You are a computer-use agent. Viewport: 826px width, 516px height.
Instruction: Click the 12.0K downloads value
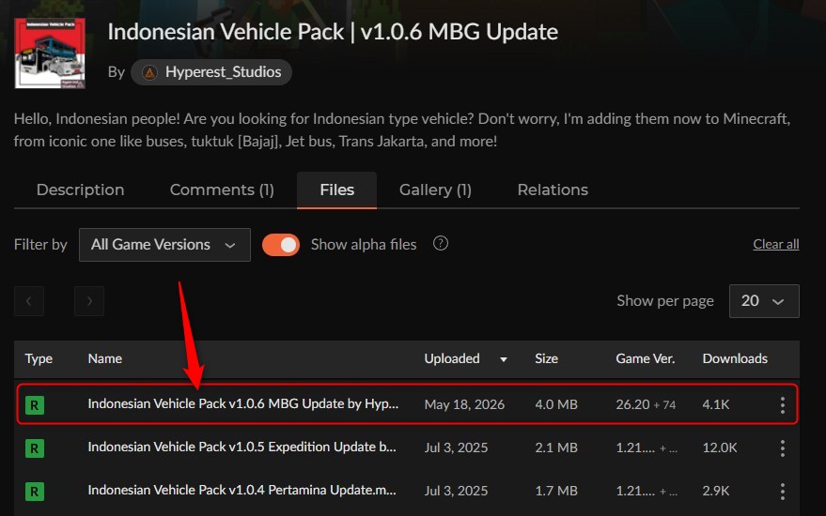pyautogui.click(x=720, y=448)
